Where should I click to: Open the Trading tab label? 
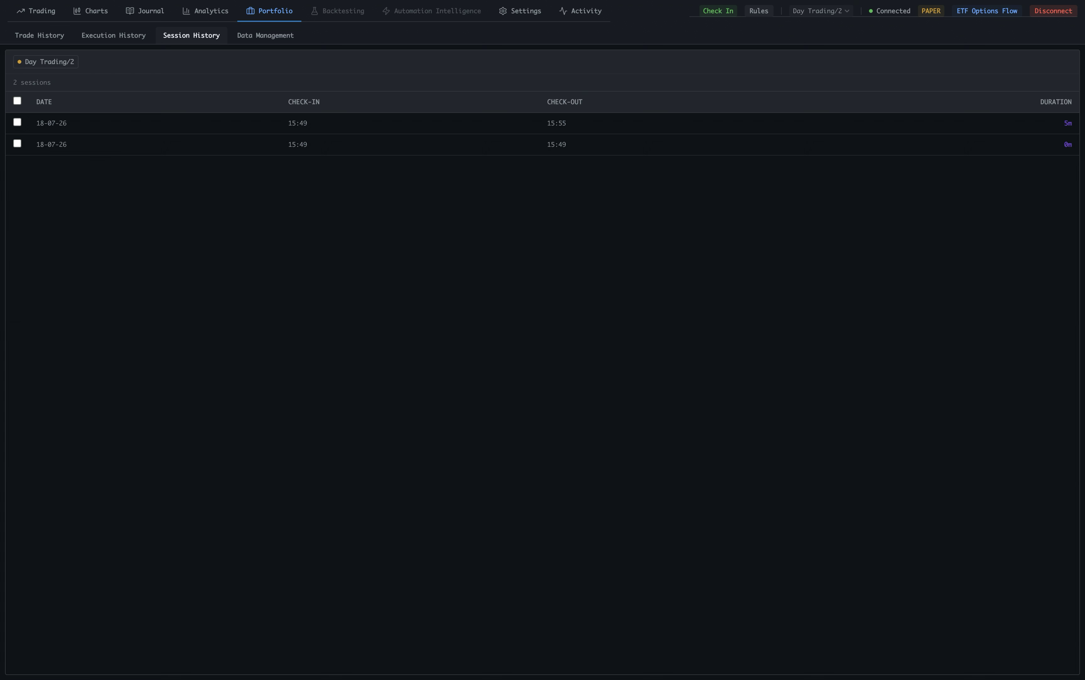point(42,11)
